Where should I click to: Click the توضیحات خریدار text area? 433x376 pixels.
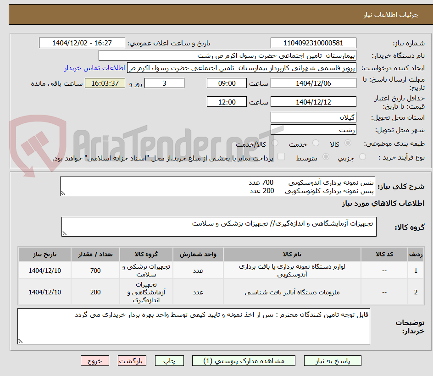point(194,326)
